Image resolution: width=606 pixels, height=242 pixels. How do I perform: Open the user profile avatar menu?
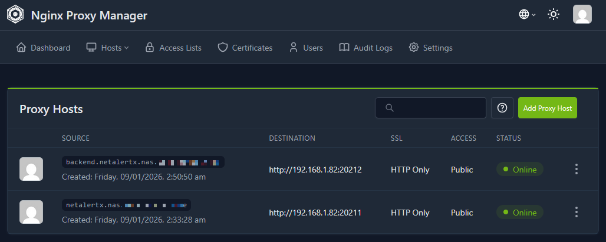[582, 15]
